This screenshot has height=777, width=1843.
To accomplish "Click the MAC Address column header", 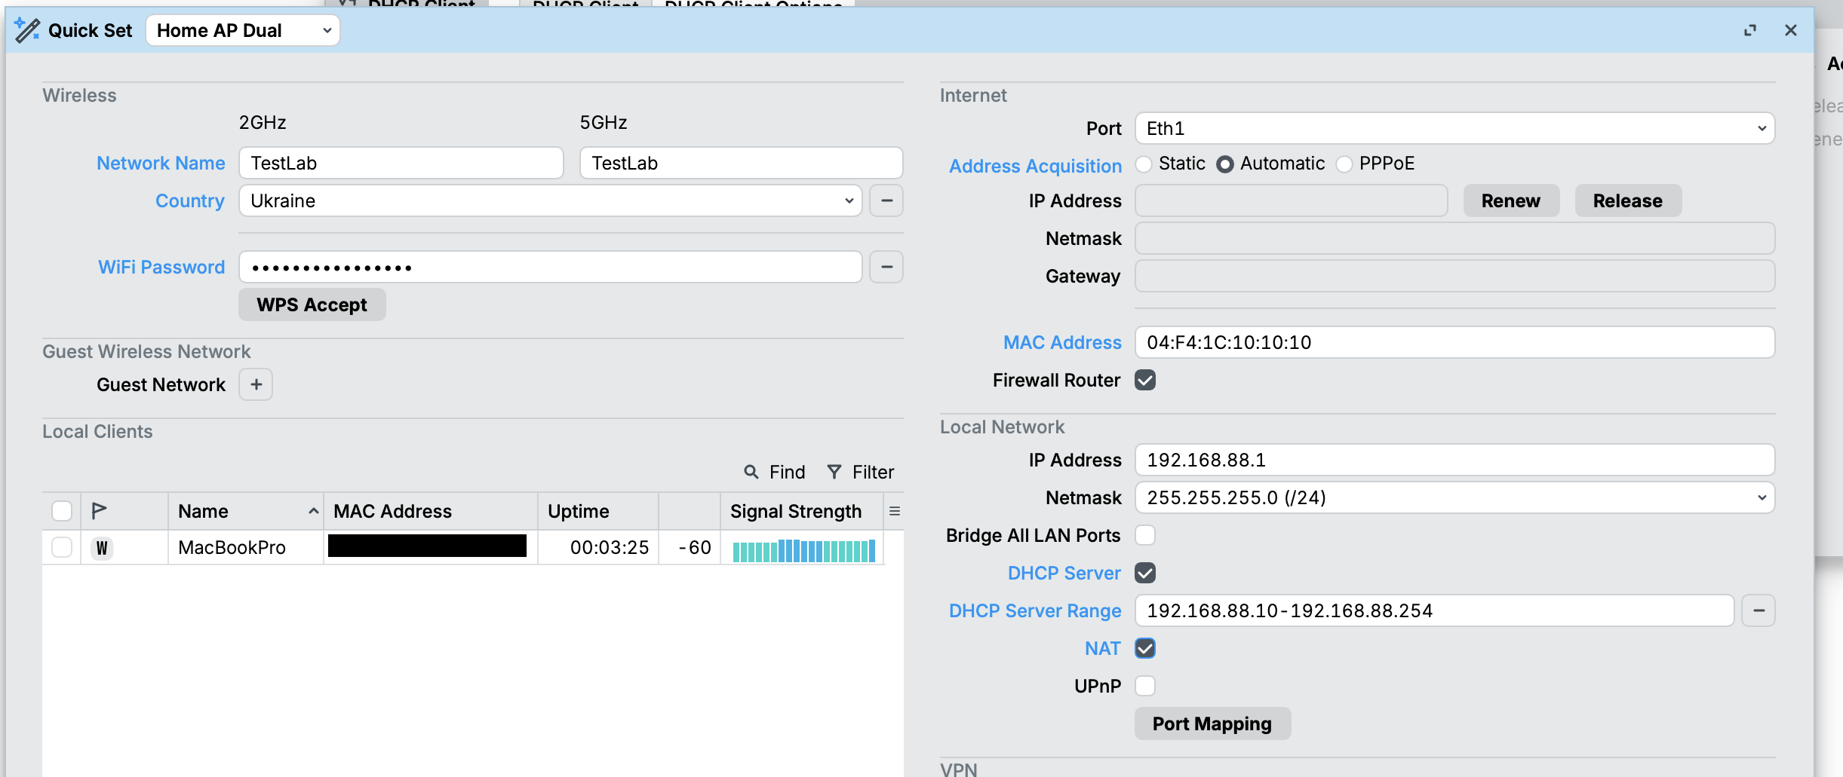I will click(431, 511).
